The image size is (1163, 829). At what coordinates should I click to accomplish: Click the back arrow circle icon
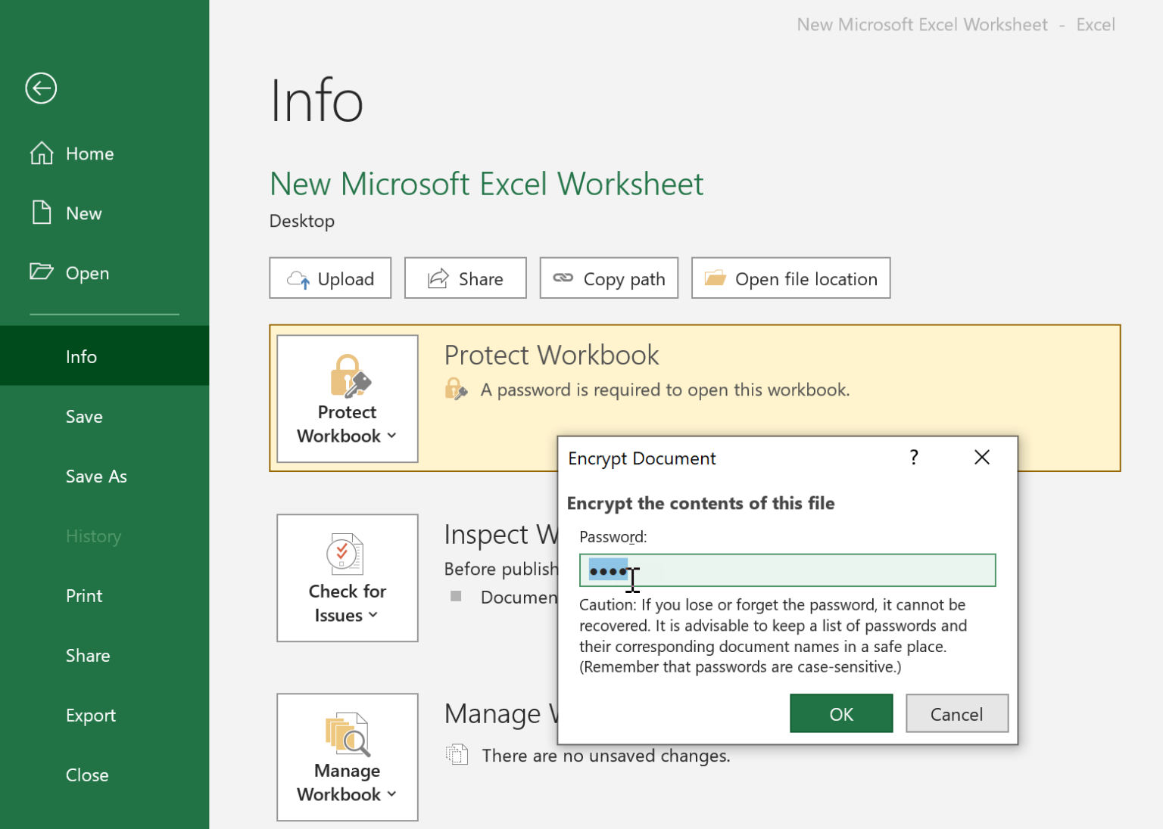(41, 88)
